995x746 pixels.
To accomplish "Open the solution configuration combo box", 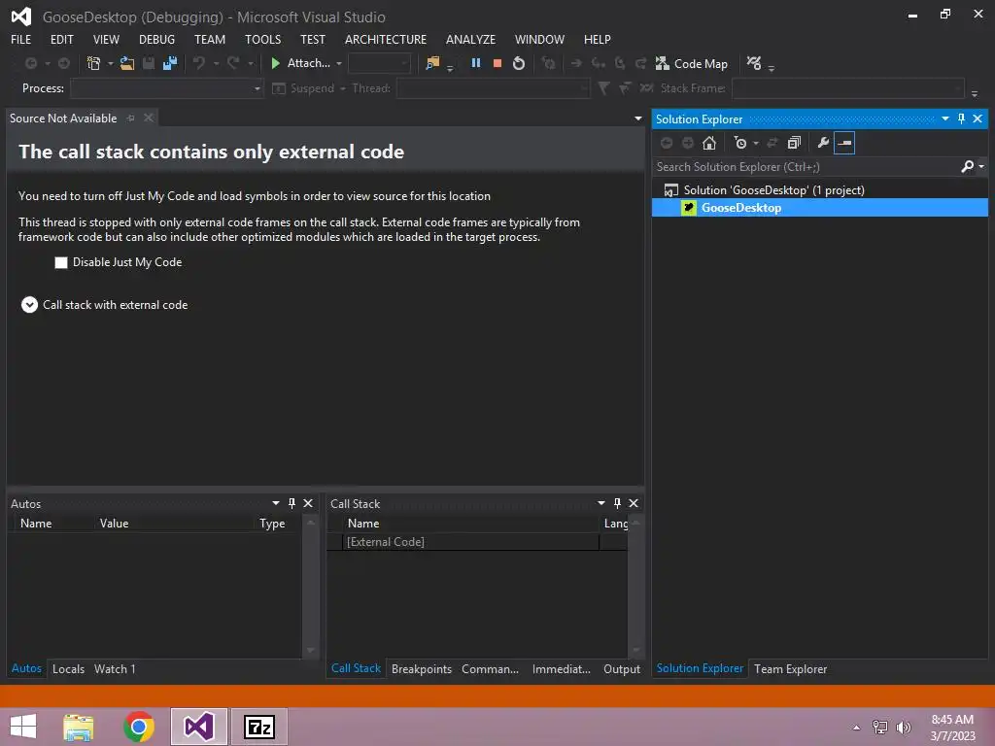I will [380, 63].
